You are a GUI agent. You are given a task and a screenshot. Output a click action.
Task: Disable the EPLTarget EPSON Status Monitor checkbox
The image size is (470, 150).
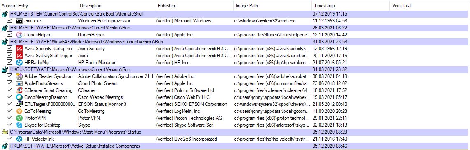tap(9, 104)
